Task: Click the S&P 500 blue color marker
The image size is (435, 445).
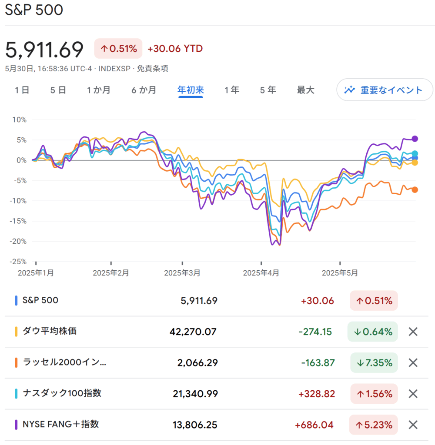Action: click(16, 301)
